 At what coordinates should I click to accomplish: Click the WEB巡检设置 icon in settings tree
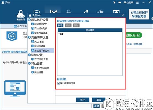tap(33, 59)
